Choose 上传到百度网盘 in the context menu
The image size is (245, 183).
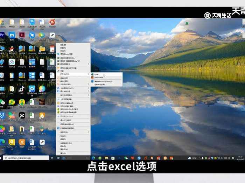(68, 88)
